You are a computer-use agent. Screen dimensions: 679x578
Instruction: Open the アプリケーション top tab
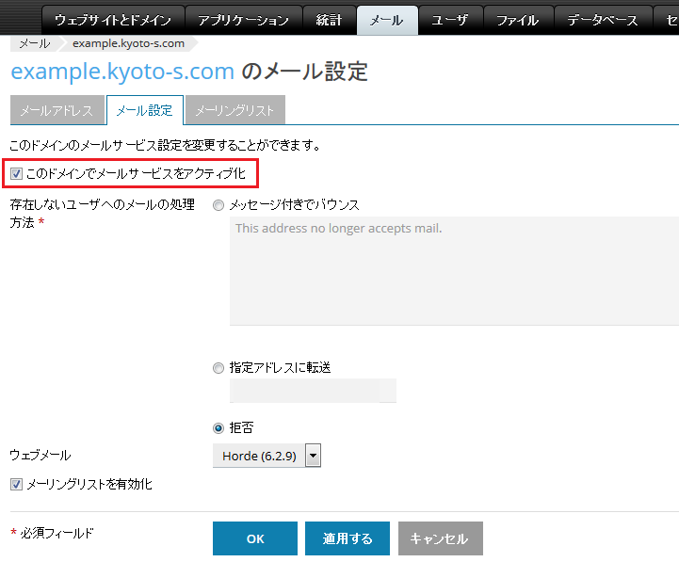pyautogui.click(x=243, y=20)
